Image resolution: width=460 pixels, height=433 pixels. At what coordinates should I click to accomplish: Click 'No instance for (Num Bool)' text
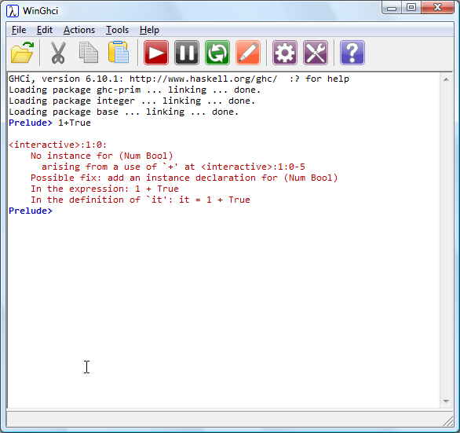[102, 156]
